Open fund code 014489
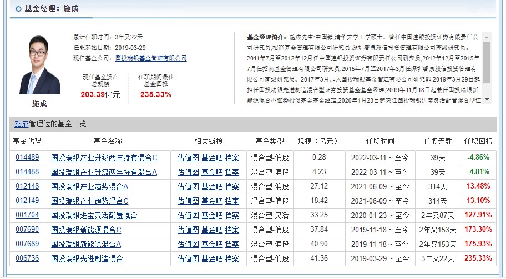The height and width of the screenshot is (279, 506). (x=27, y=158)
